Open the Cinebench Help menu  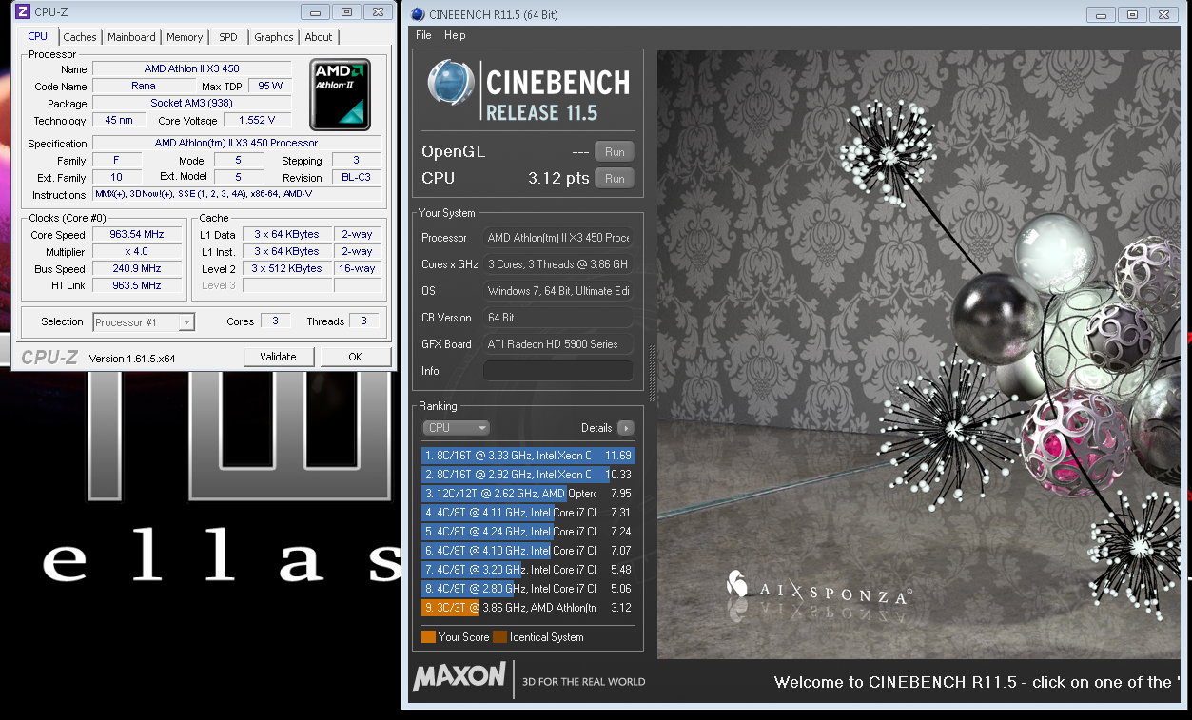[x=455, y=35]
